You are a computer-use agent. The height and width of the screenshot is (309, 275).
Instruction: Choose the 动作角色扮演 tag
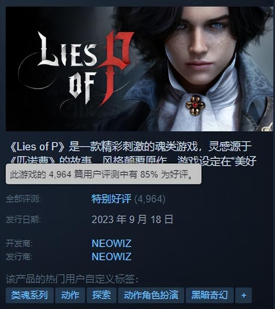[x=151, y=295]
